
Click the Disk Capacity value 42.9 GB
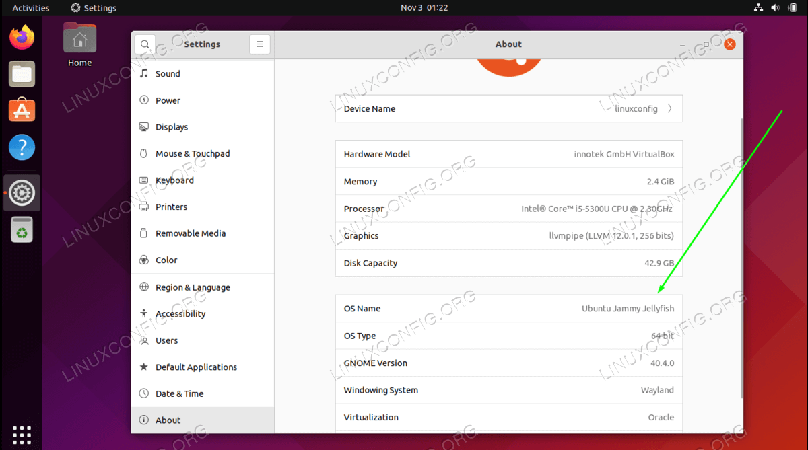point(659,263)
